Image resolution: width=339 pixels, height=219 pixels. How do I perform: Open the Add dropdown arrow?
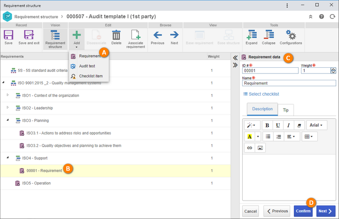pyautogui.click(x=76, y=47)
